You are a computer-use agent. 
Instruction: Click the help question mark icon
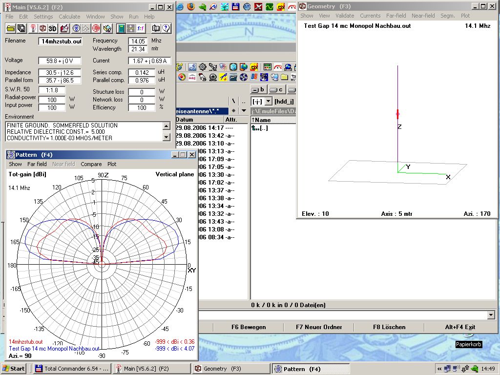(x=166, y=28)
